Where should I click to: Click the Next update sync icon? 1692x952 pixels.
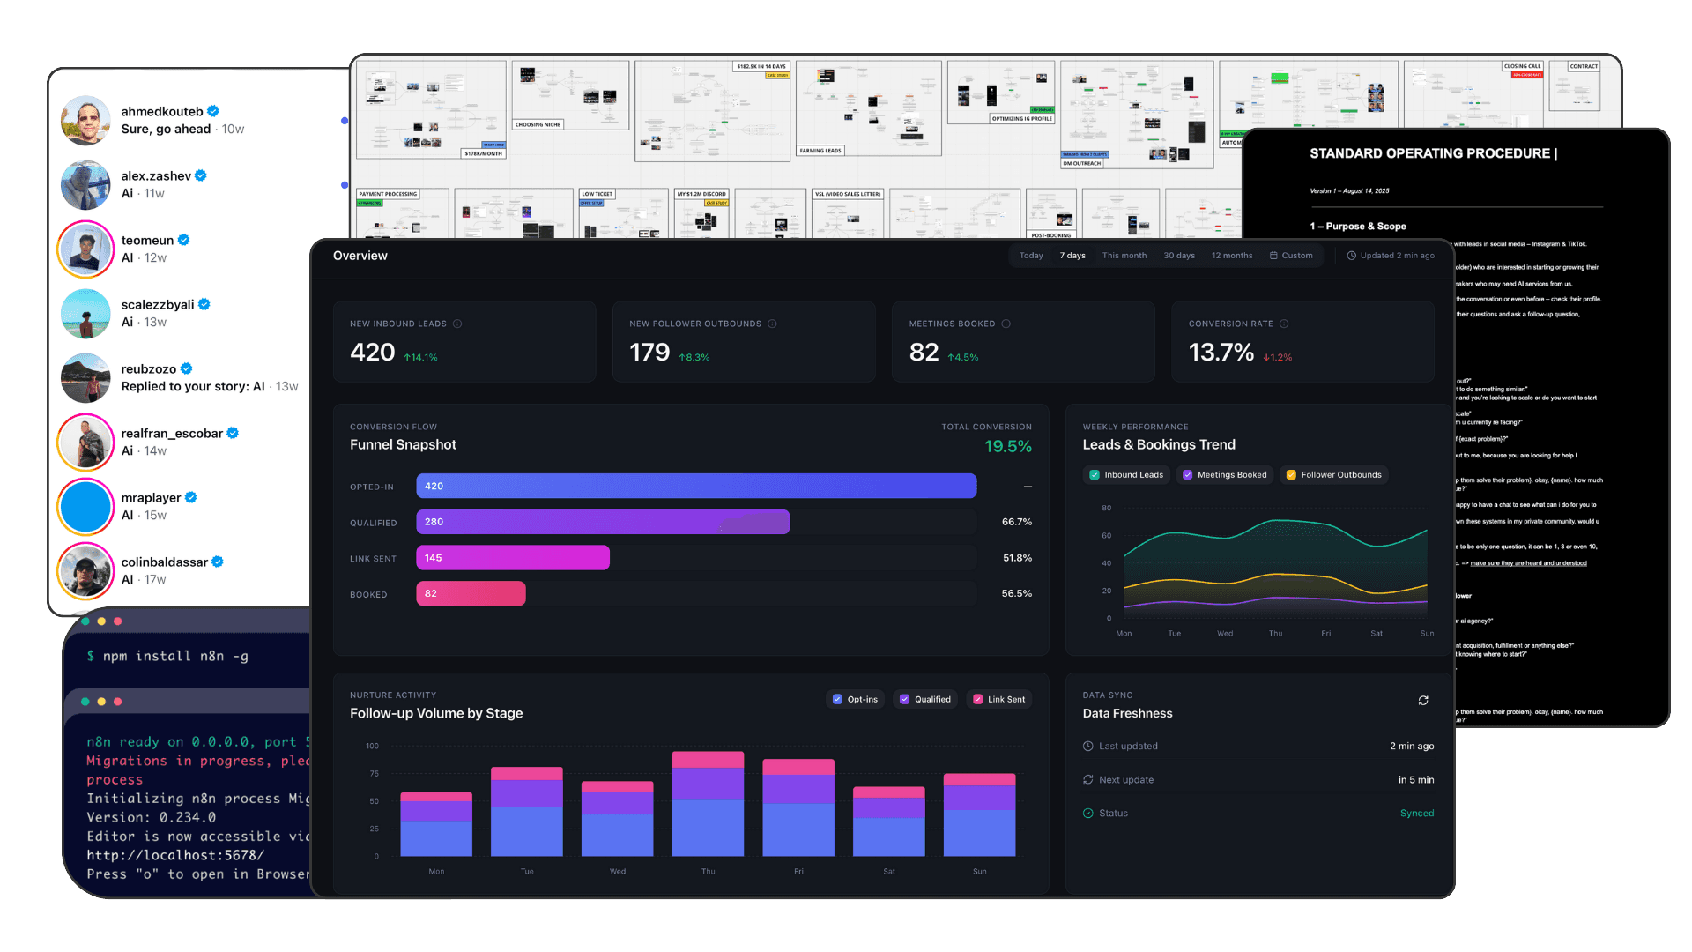point(1087,780)
